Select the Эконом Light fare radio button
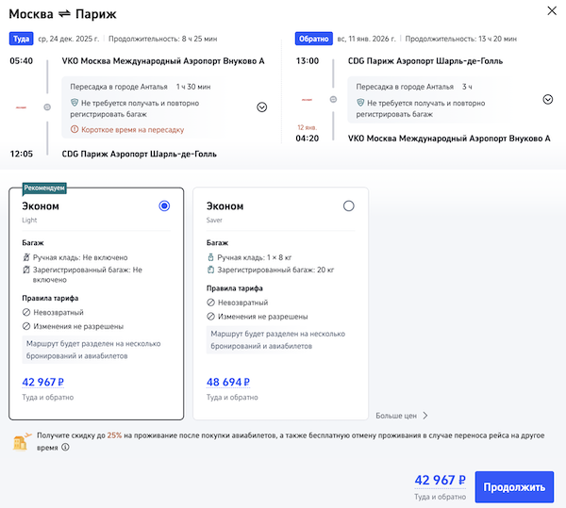 pyautogui.click(x=165, y=205)
